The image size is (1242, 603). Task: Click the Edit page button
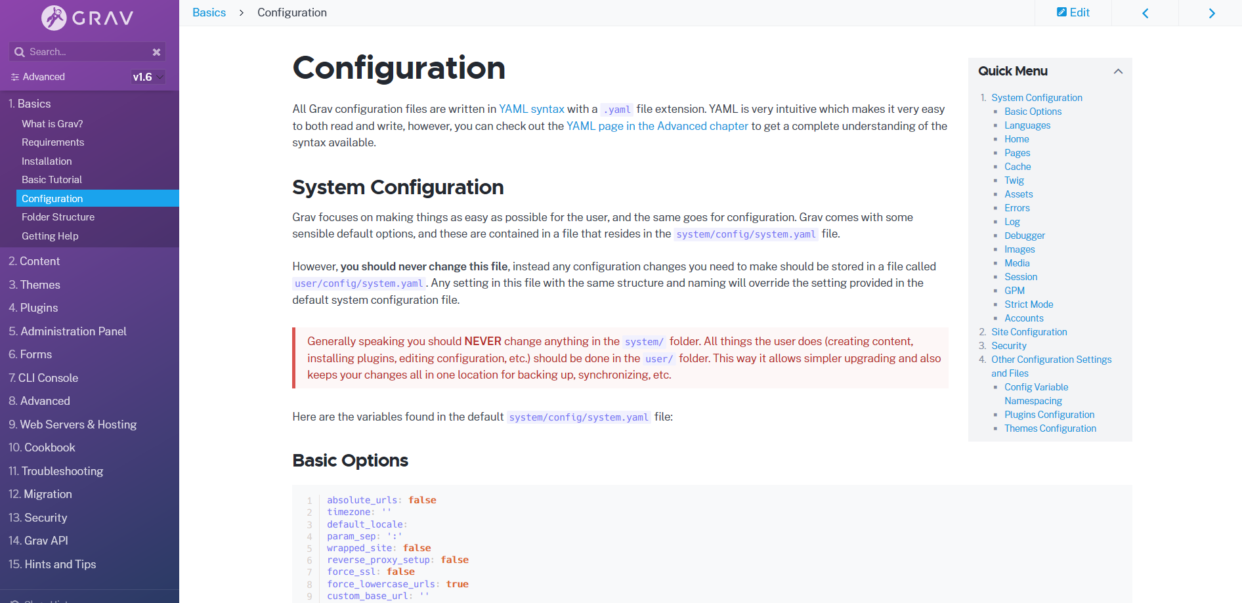click(1073, 12)
